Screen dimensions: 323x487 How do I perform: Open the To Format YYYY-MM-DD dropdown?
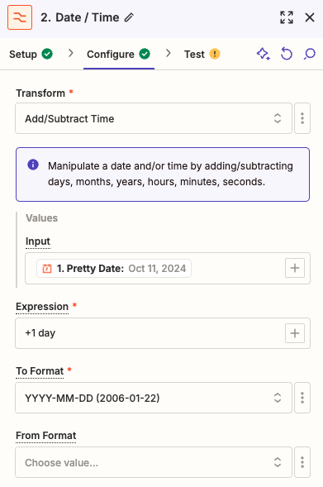154,398
